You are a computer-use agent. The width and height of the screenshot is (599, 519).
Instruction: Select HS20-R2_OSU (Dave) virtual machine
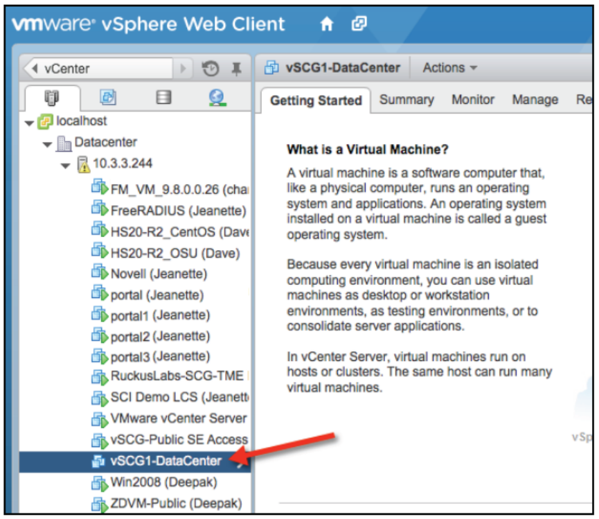(x=175, y=253)
